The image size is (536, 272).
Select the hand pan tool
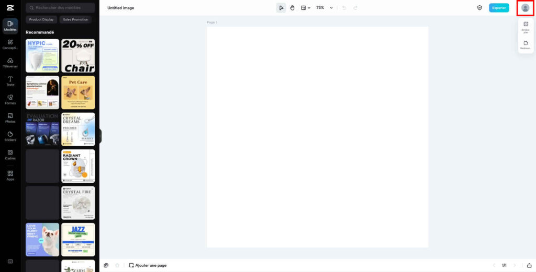click(292, 8)
